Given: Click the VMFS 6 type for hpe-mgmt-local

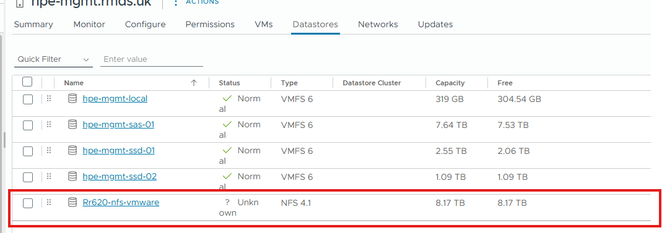Looking at the screenshot, I should [297, 100].
